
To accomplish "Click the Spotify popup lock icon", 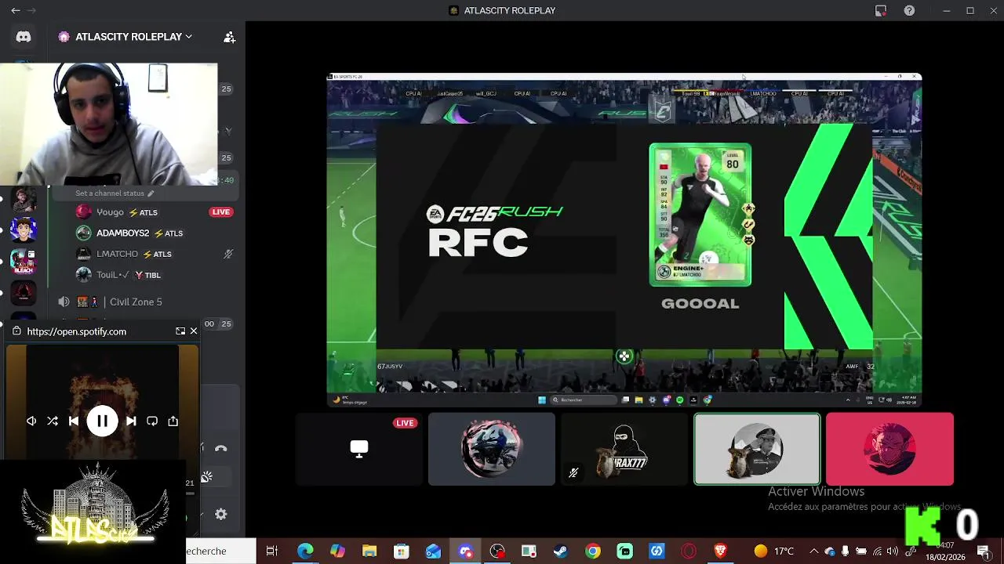I will coord(16,331).
